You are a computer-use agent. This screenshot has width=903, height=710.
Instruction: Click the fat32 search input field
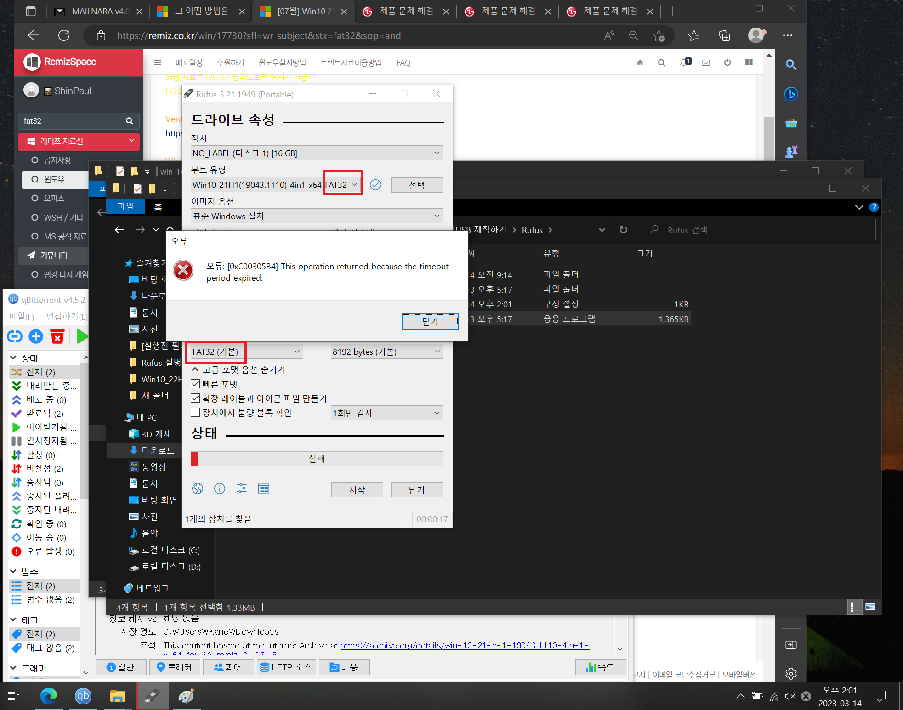69,121
